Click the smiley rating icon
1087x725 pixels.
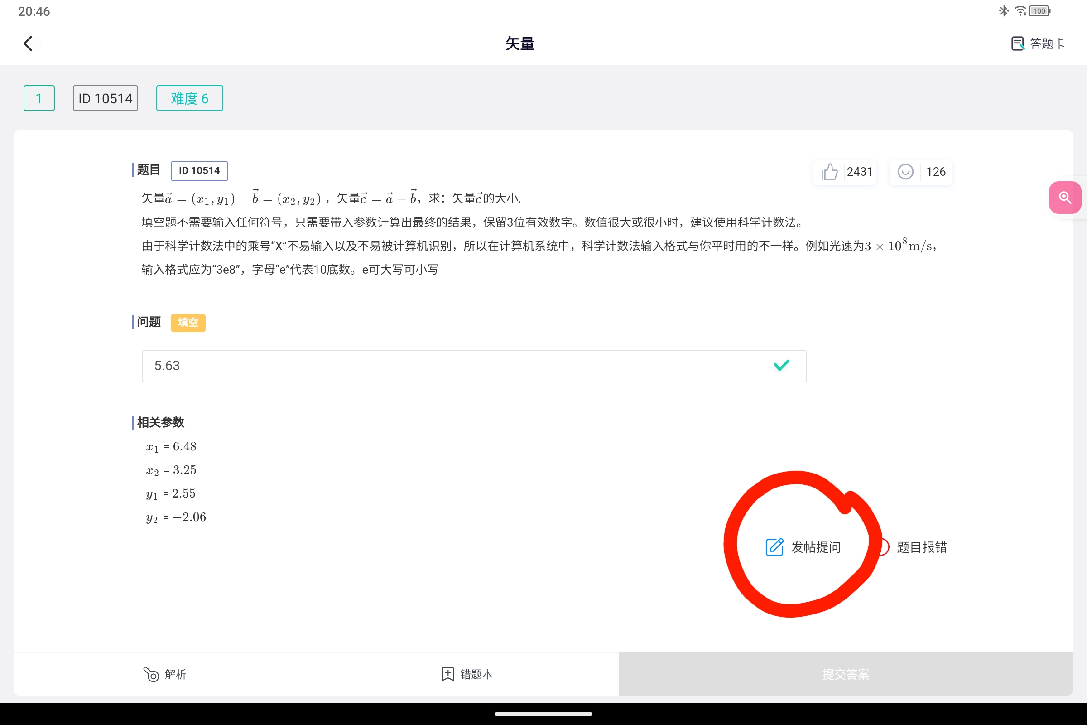pos(905,172)
